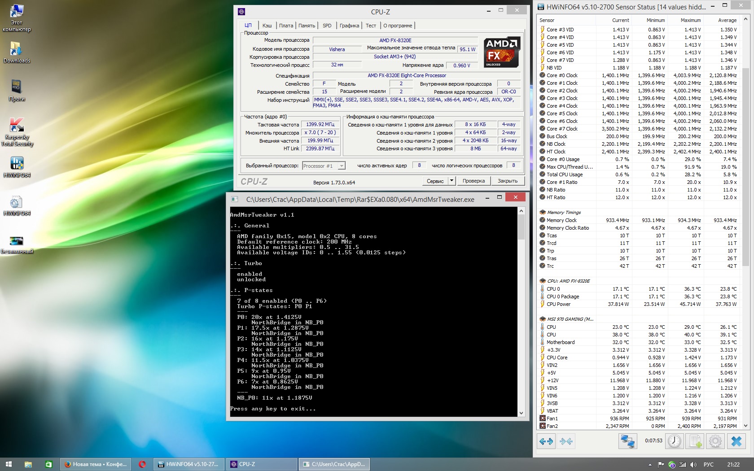Open the Downloads folder on the desktop

coord(17,52)
